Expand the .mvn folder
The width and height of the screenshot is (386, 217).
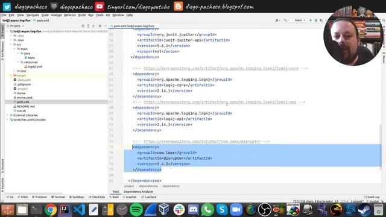11,40
